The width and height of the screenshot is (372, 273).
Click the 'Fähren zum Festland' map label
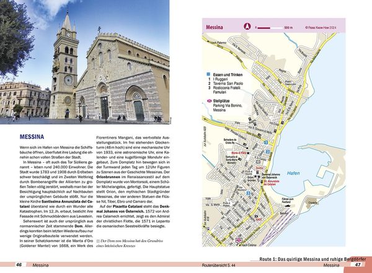pos(288,201)
